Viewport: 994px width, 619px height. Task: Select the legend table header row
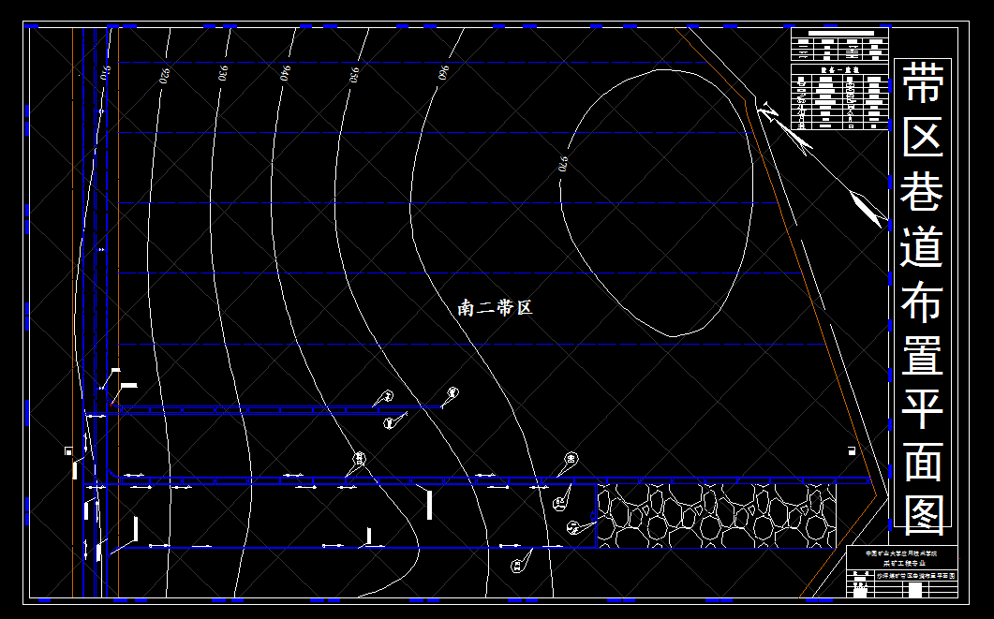tap(839, 69)
